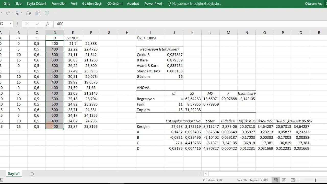This screenshot has width=327, height=184.
Task: Click status bar Toplam: 7200
Action: (259, 180)
